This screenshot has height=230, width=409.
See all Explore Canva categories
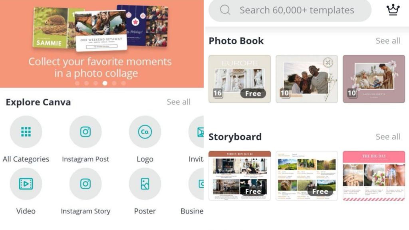coord(179,102)
